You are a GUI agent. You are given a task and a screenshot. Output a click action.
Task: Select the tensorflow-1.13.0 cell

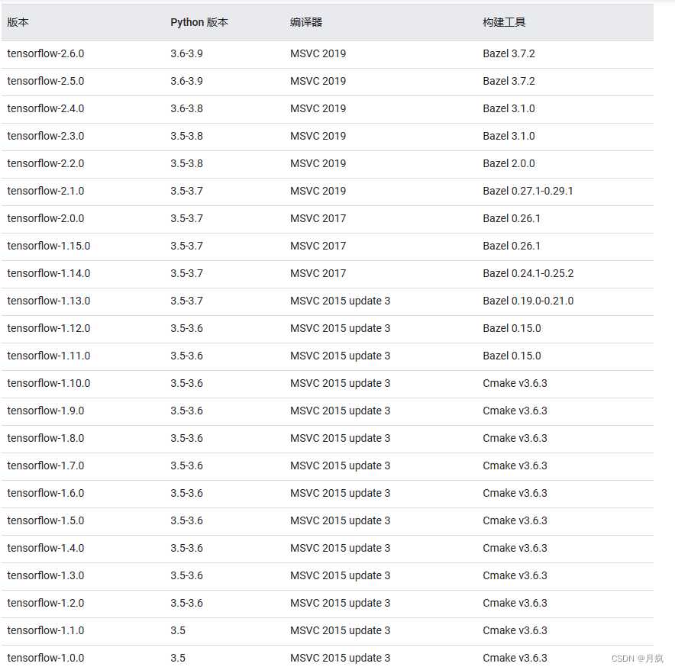coord(49,301)
